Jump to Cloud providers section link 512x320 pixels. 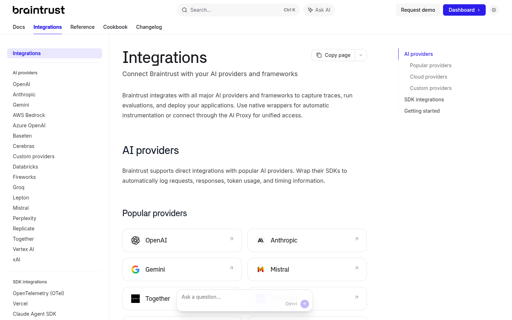pos(428,77)
